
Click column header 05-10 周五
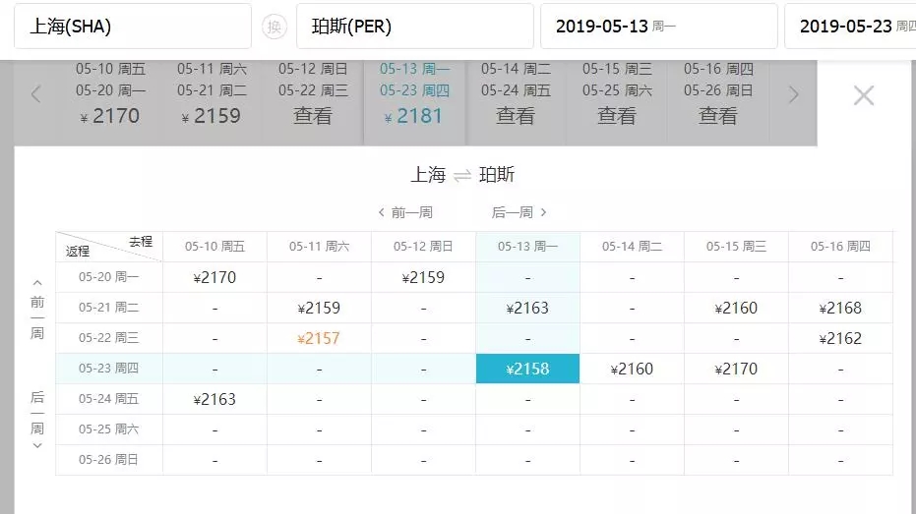(214, 247)
